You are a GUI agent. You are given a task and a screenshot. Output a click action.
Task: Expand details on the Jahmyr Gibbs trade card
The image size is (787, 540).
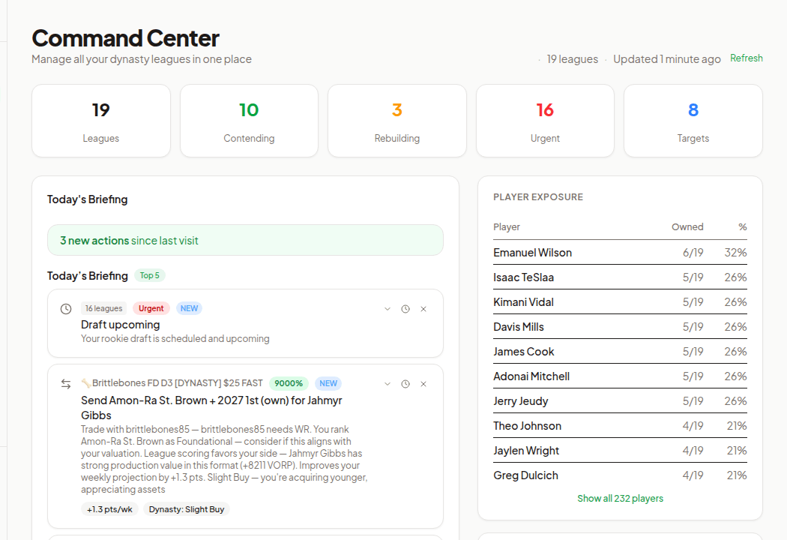point(388,383)
